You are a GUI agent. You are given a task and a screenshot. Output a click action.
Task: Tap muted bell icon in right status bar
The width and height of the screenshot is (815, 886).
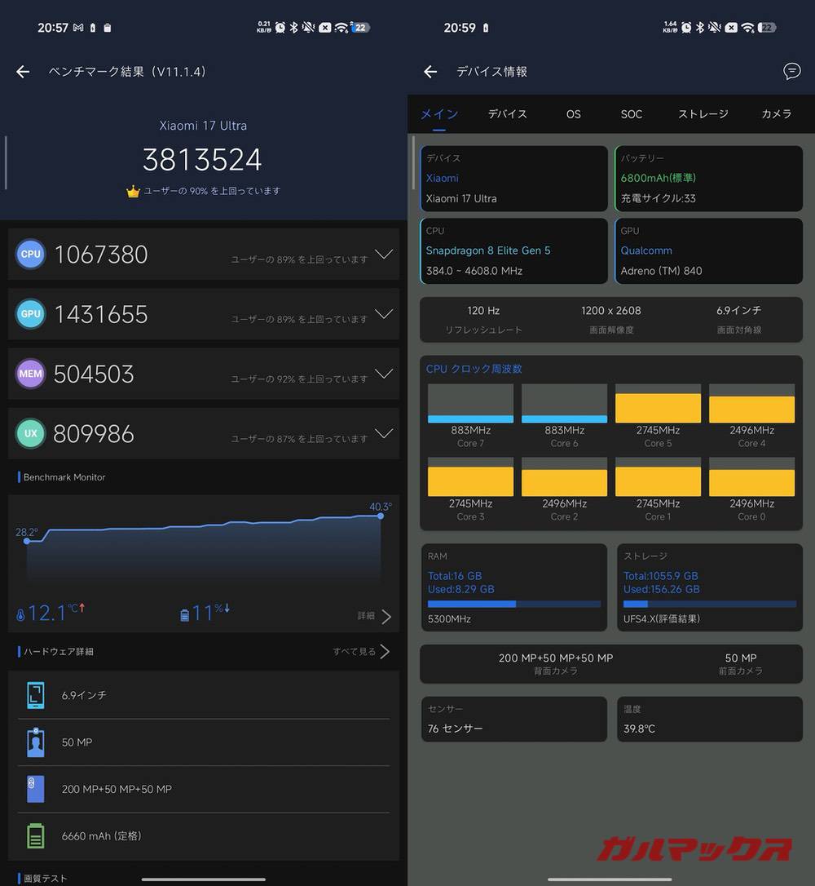point(715,28)
